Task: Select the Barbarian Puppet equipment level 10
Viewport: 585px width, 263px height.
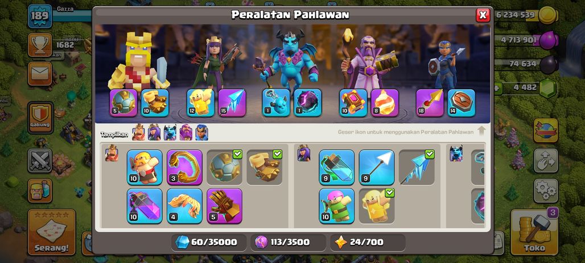Action: pos(145,167)
